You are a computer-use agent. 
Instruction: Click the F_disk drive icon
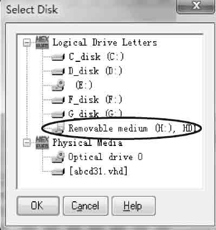(58, 100)
